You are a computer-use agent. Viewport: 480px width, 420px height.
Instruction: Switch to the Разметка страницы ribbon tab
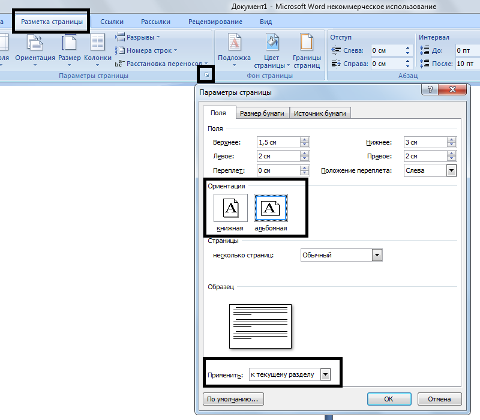tap(52, 22)
